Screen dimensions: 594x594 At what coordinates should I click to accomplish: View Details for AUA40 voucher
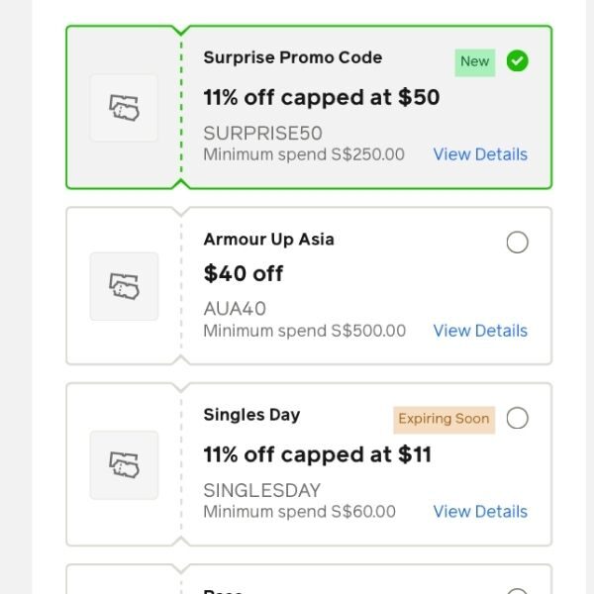click(480, 331)
